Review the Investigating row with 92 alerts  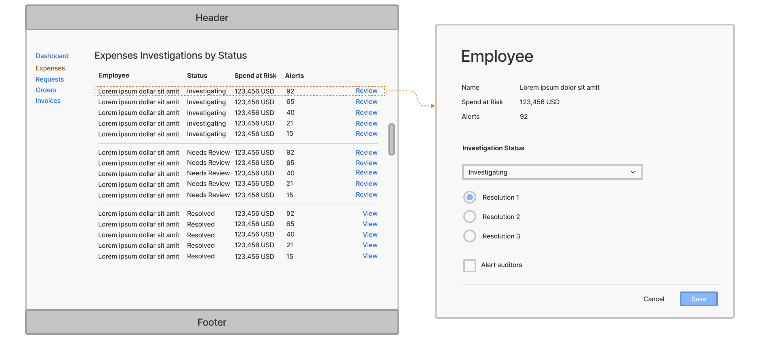coord(366,91)
